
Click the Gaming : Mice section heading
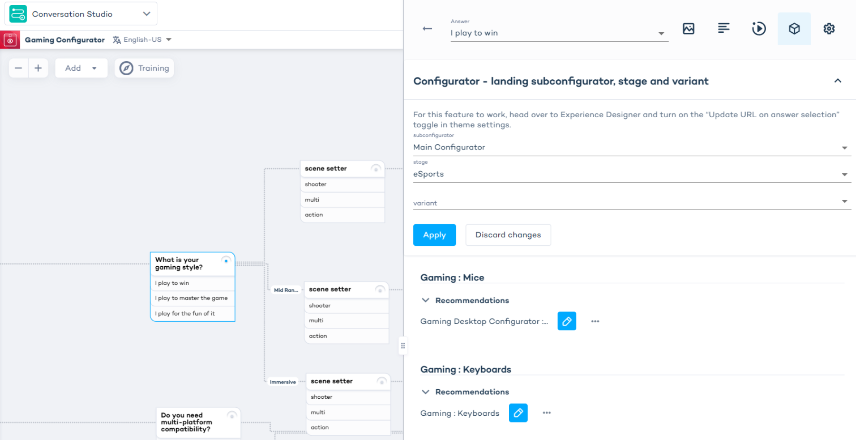(452, 278)
